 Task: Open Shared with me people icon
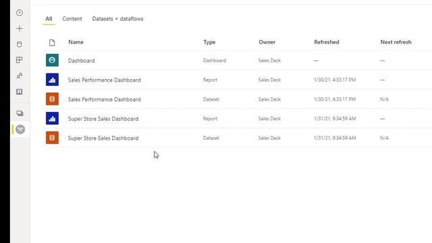(x=20, y=76)
